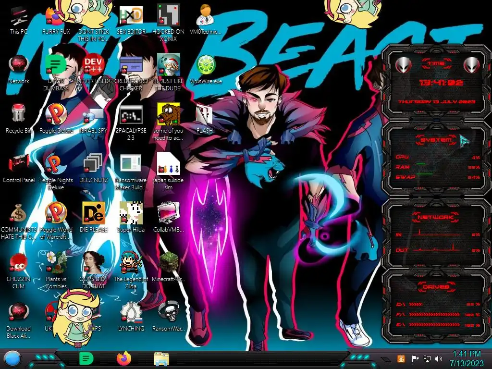Click the DRIVES widget title

click(x=436, y=287)
